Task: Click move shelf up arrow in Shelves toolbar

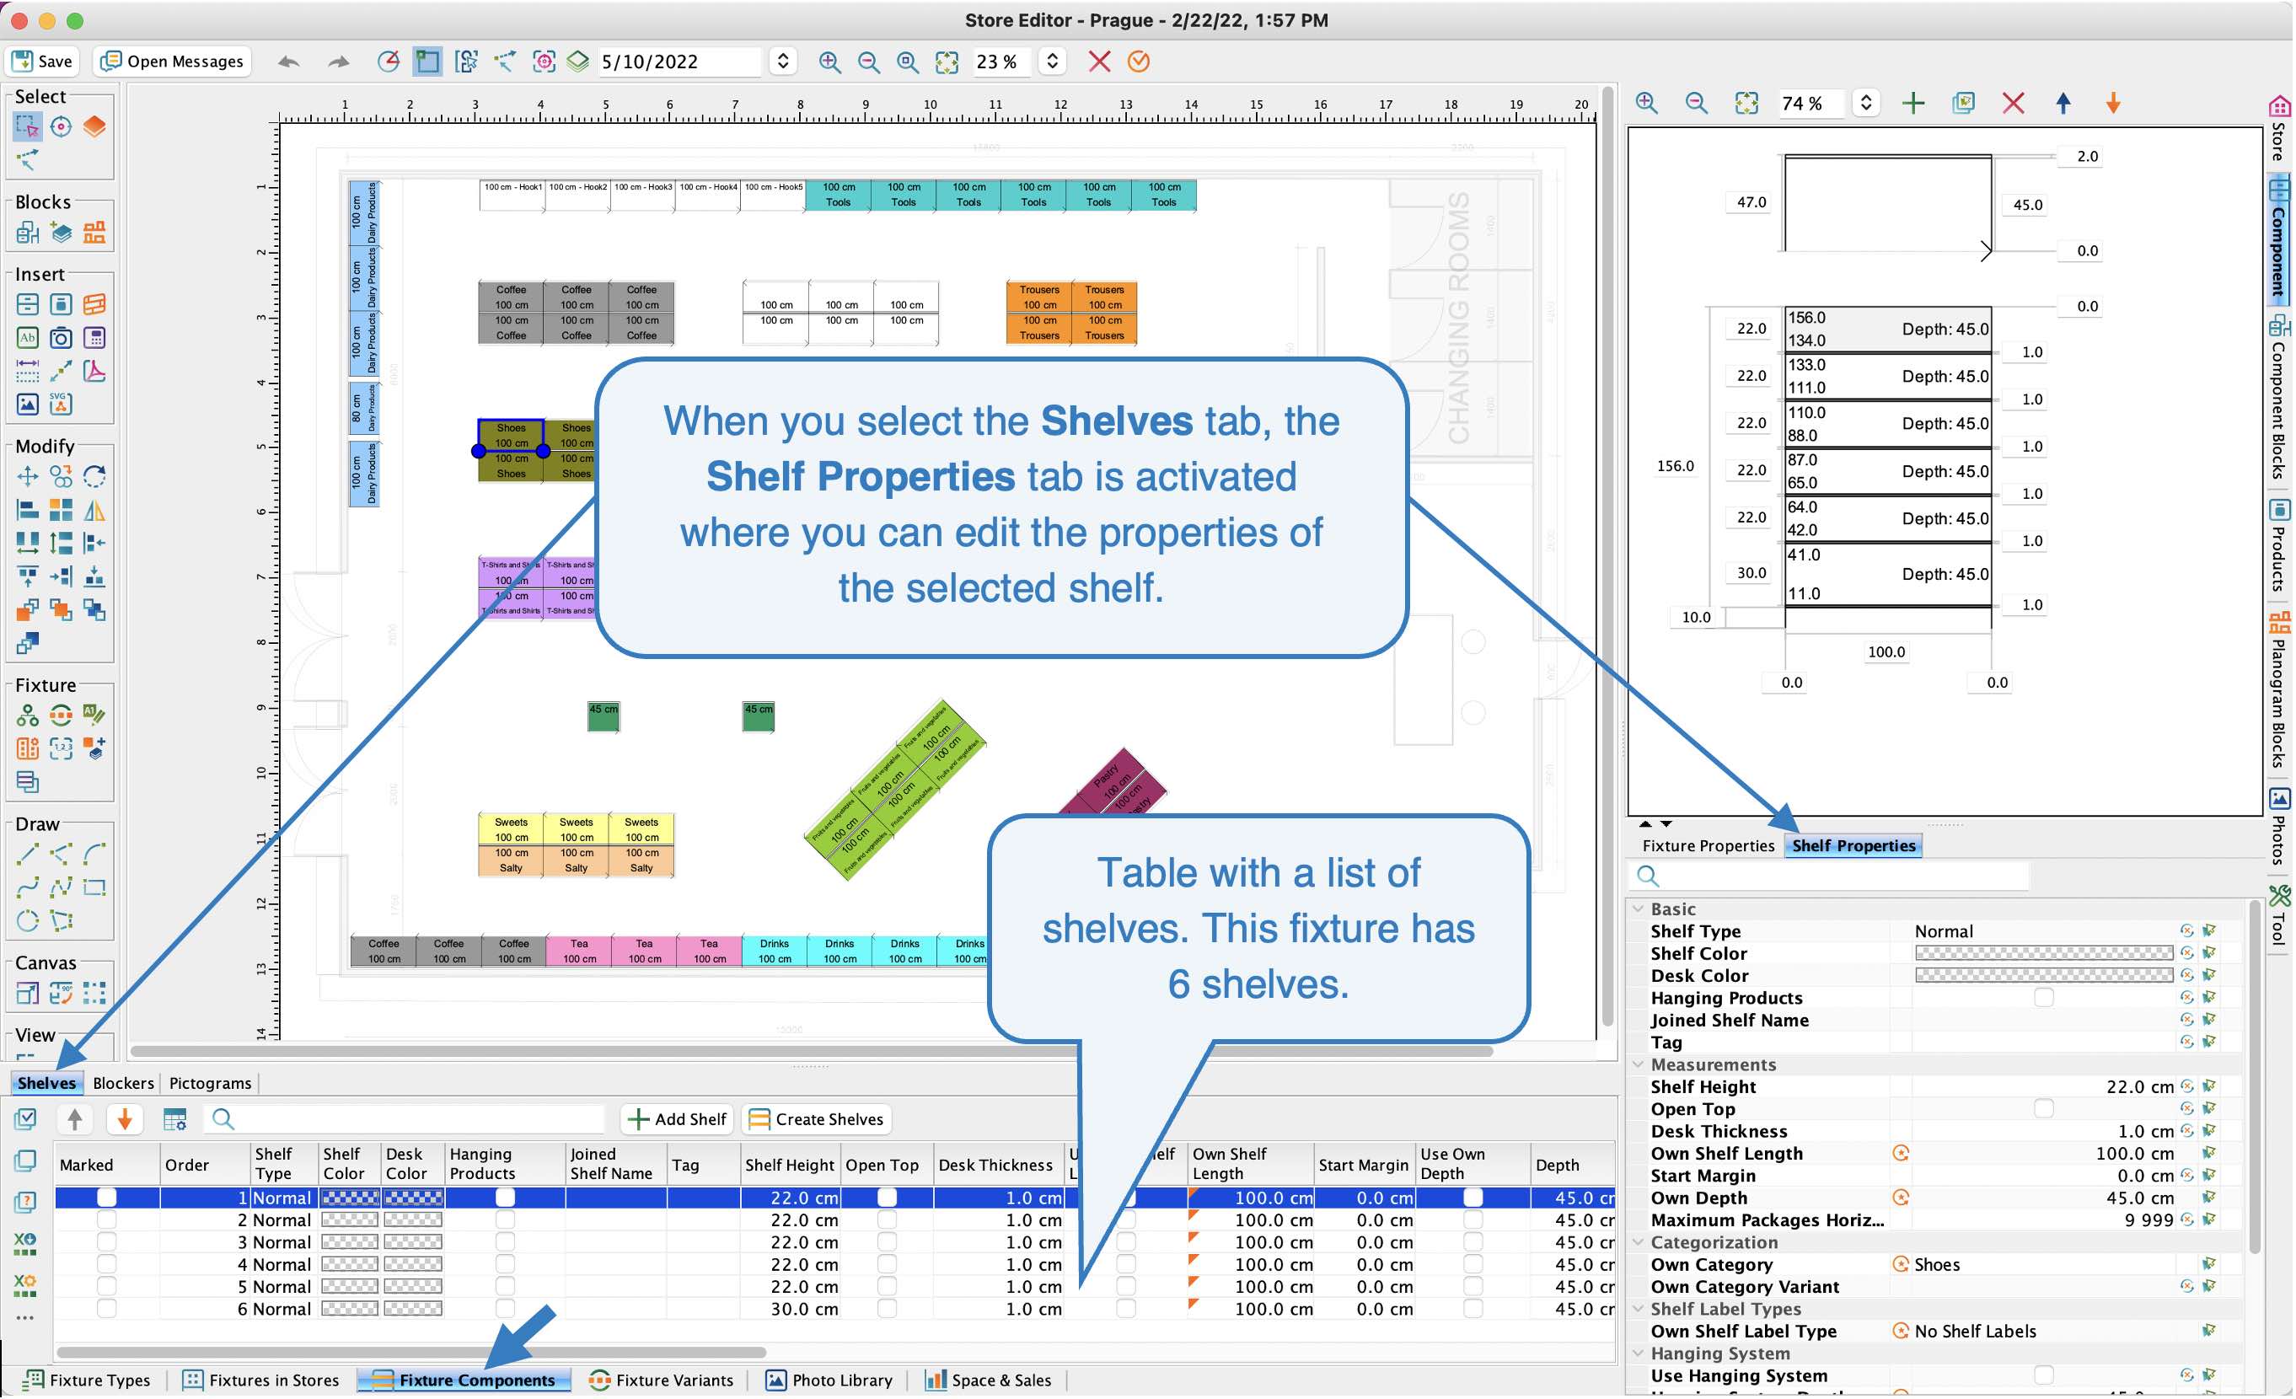Action: [x=76, y=1118]
